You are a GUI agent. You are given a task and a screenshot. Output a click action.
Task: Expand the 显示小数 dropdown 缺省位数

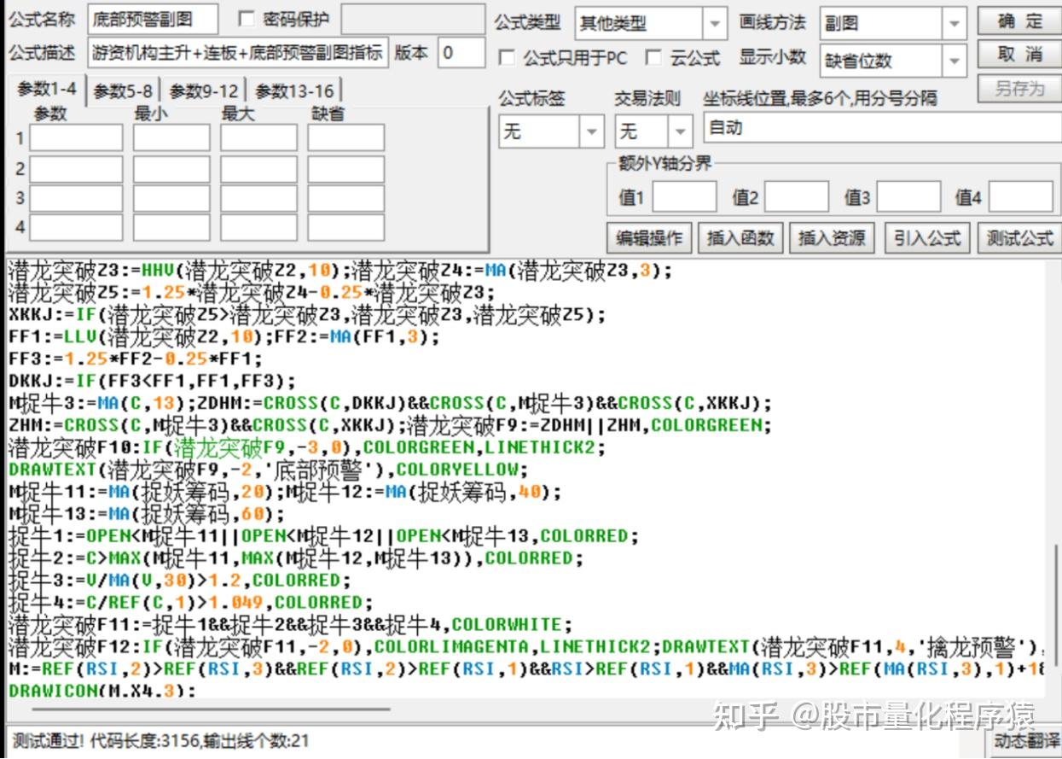pyautogui.click(x=955, y=61)
